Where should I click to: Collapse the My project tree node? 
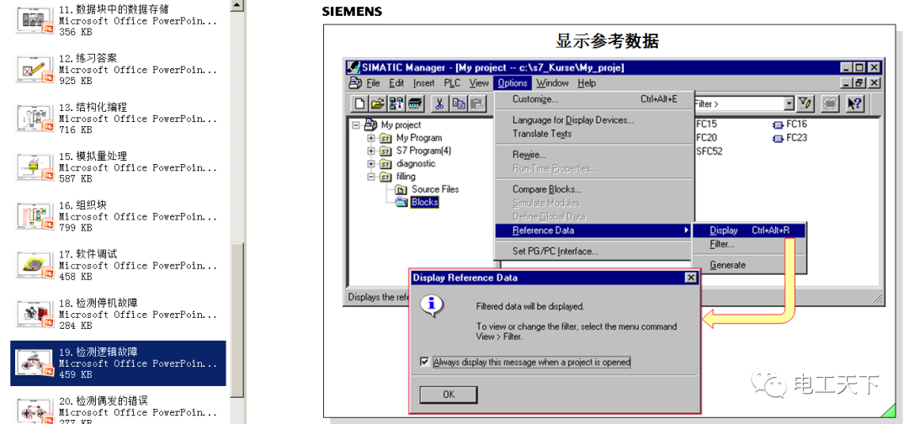[355, 125]
